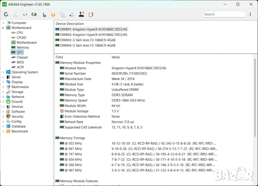Viewport: 258px width, 186px height.
Task: Click the Operating System Windows icon
Action: tap(8, 72)
